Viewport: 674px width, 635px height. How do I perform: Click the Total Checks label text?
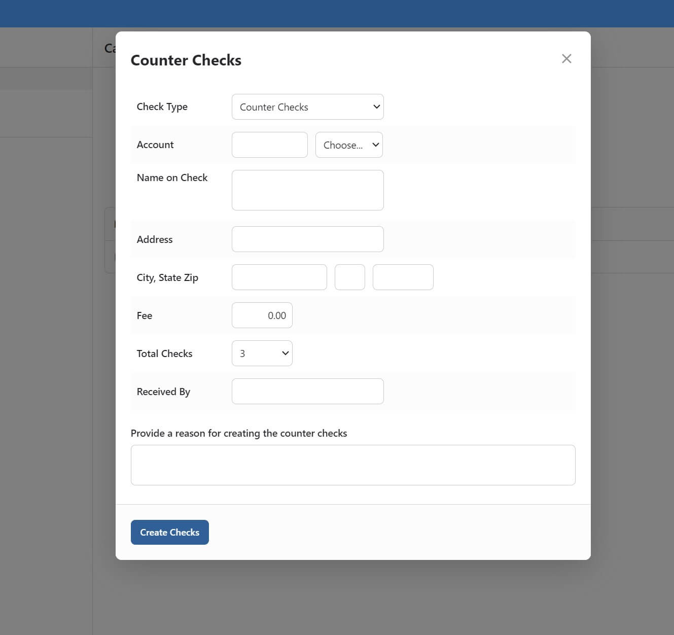coord(164,354)
